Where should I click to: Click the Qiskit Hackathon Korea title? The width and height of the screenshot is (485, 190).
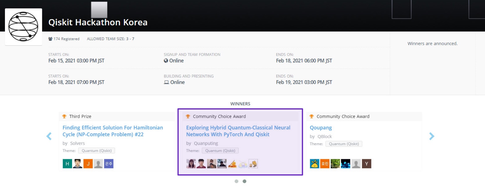(x=98, y=22)
